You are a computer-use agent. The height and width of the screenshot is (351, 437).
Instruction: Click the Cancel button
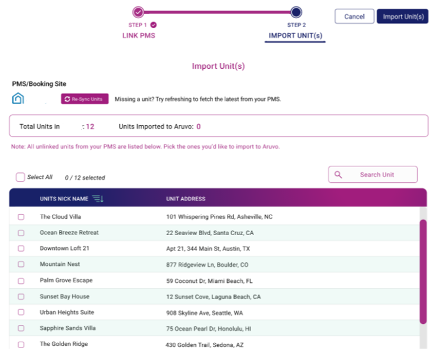point(354,16)
